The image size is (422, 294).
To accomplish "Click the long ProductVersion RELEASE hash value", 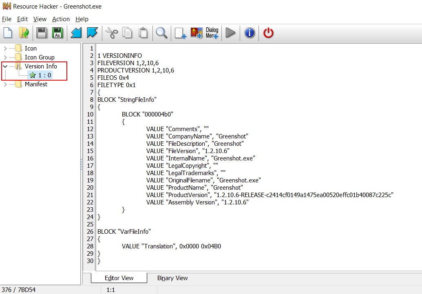I will (x=304, y=195).
